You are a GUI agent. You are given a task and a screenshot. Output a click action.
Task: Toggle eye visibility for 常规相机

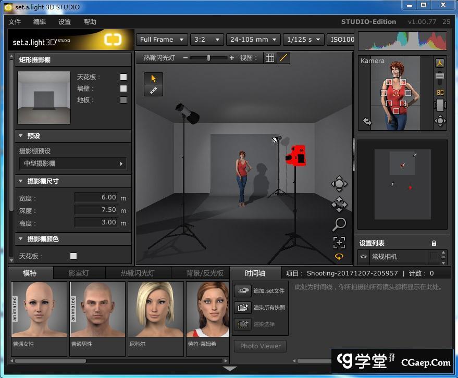click(x=363, y=257)
